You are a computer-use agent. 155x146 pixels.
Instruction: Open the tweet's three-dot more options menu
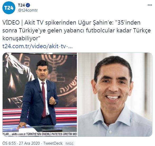150,5
